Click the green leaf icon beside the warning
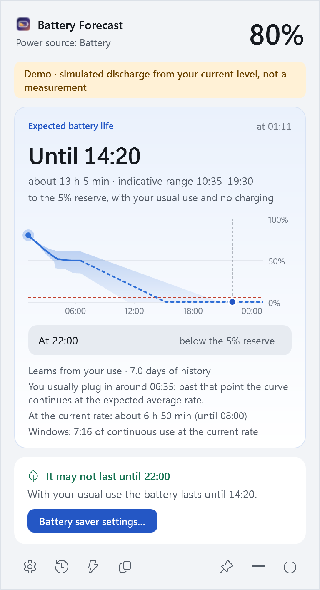 [x=33, y=476]
